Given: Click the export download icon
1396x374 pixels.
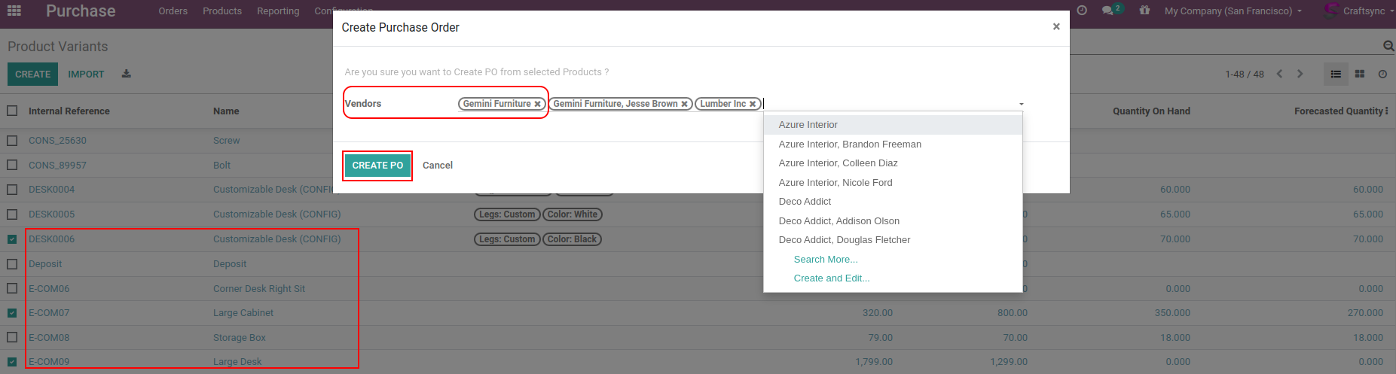Looking at the screenshot, I should coord(127,74).
